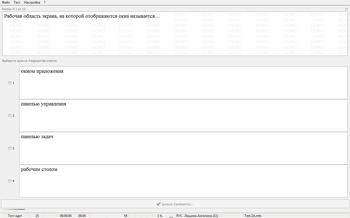Select radio option 3 панелью задач
This screenshot has width=350, height=218.
10,148
